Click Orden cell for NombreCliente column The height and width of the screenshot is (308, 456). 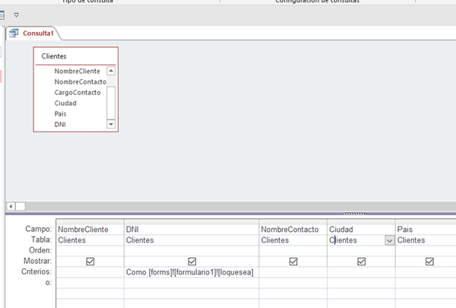(x=90, y=251)
